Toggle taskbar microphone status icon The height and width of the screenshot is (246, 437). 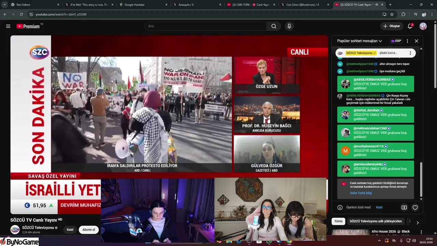click(401, 241)
